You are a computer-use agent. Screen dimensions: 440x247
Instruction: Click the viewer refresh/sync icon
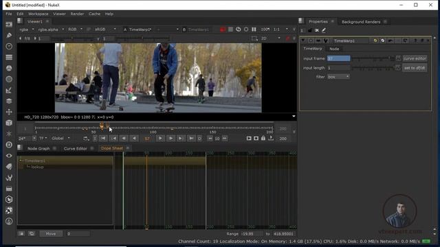(x=239, y=30)
